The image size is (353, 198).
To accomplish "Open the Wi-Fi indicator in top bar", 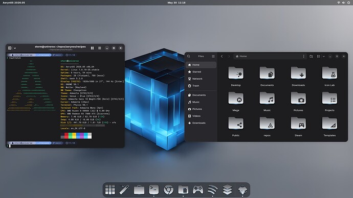I will tap(339, 3).
